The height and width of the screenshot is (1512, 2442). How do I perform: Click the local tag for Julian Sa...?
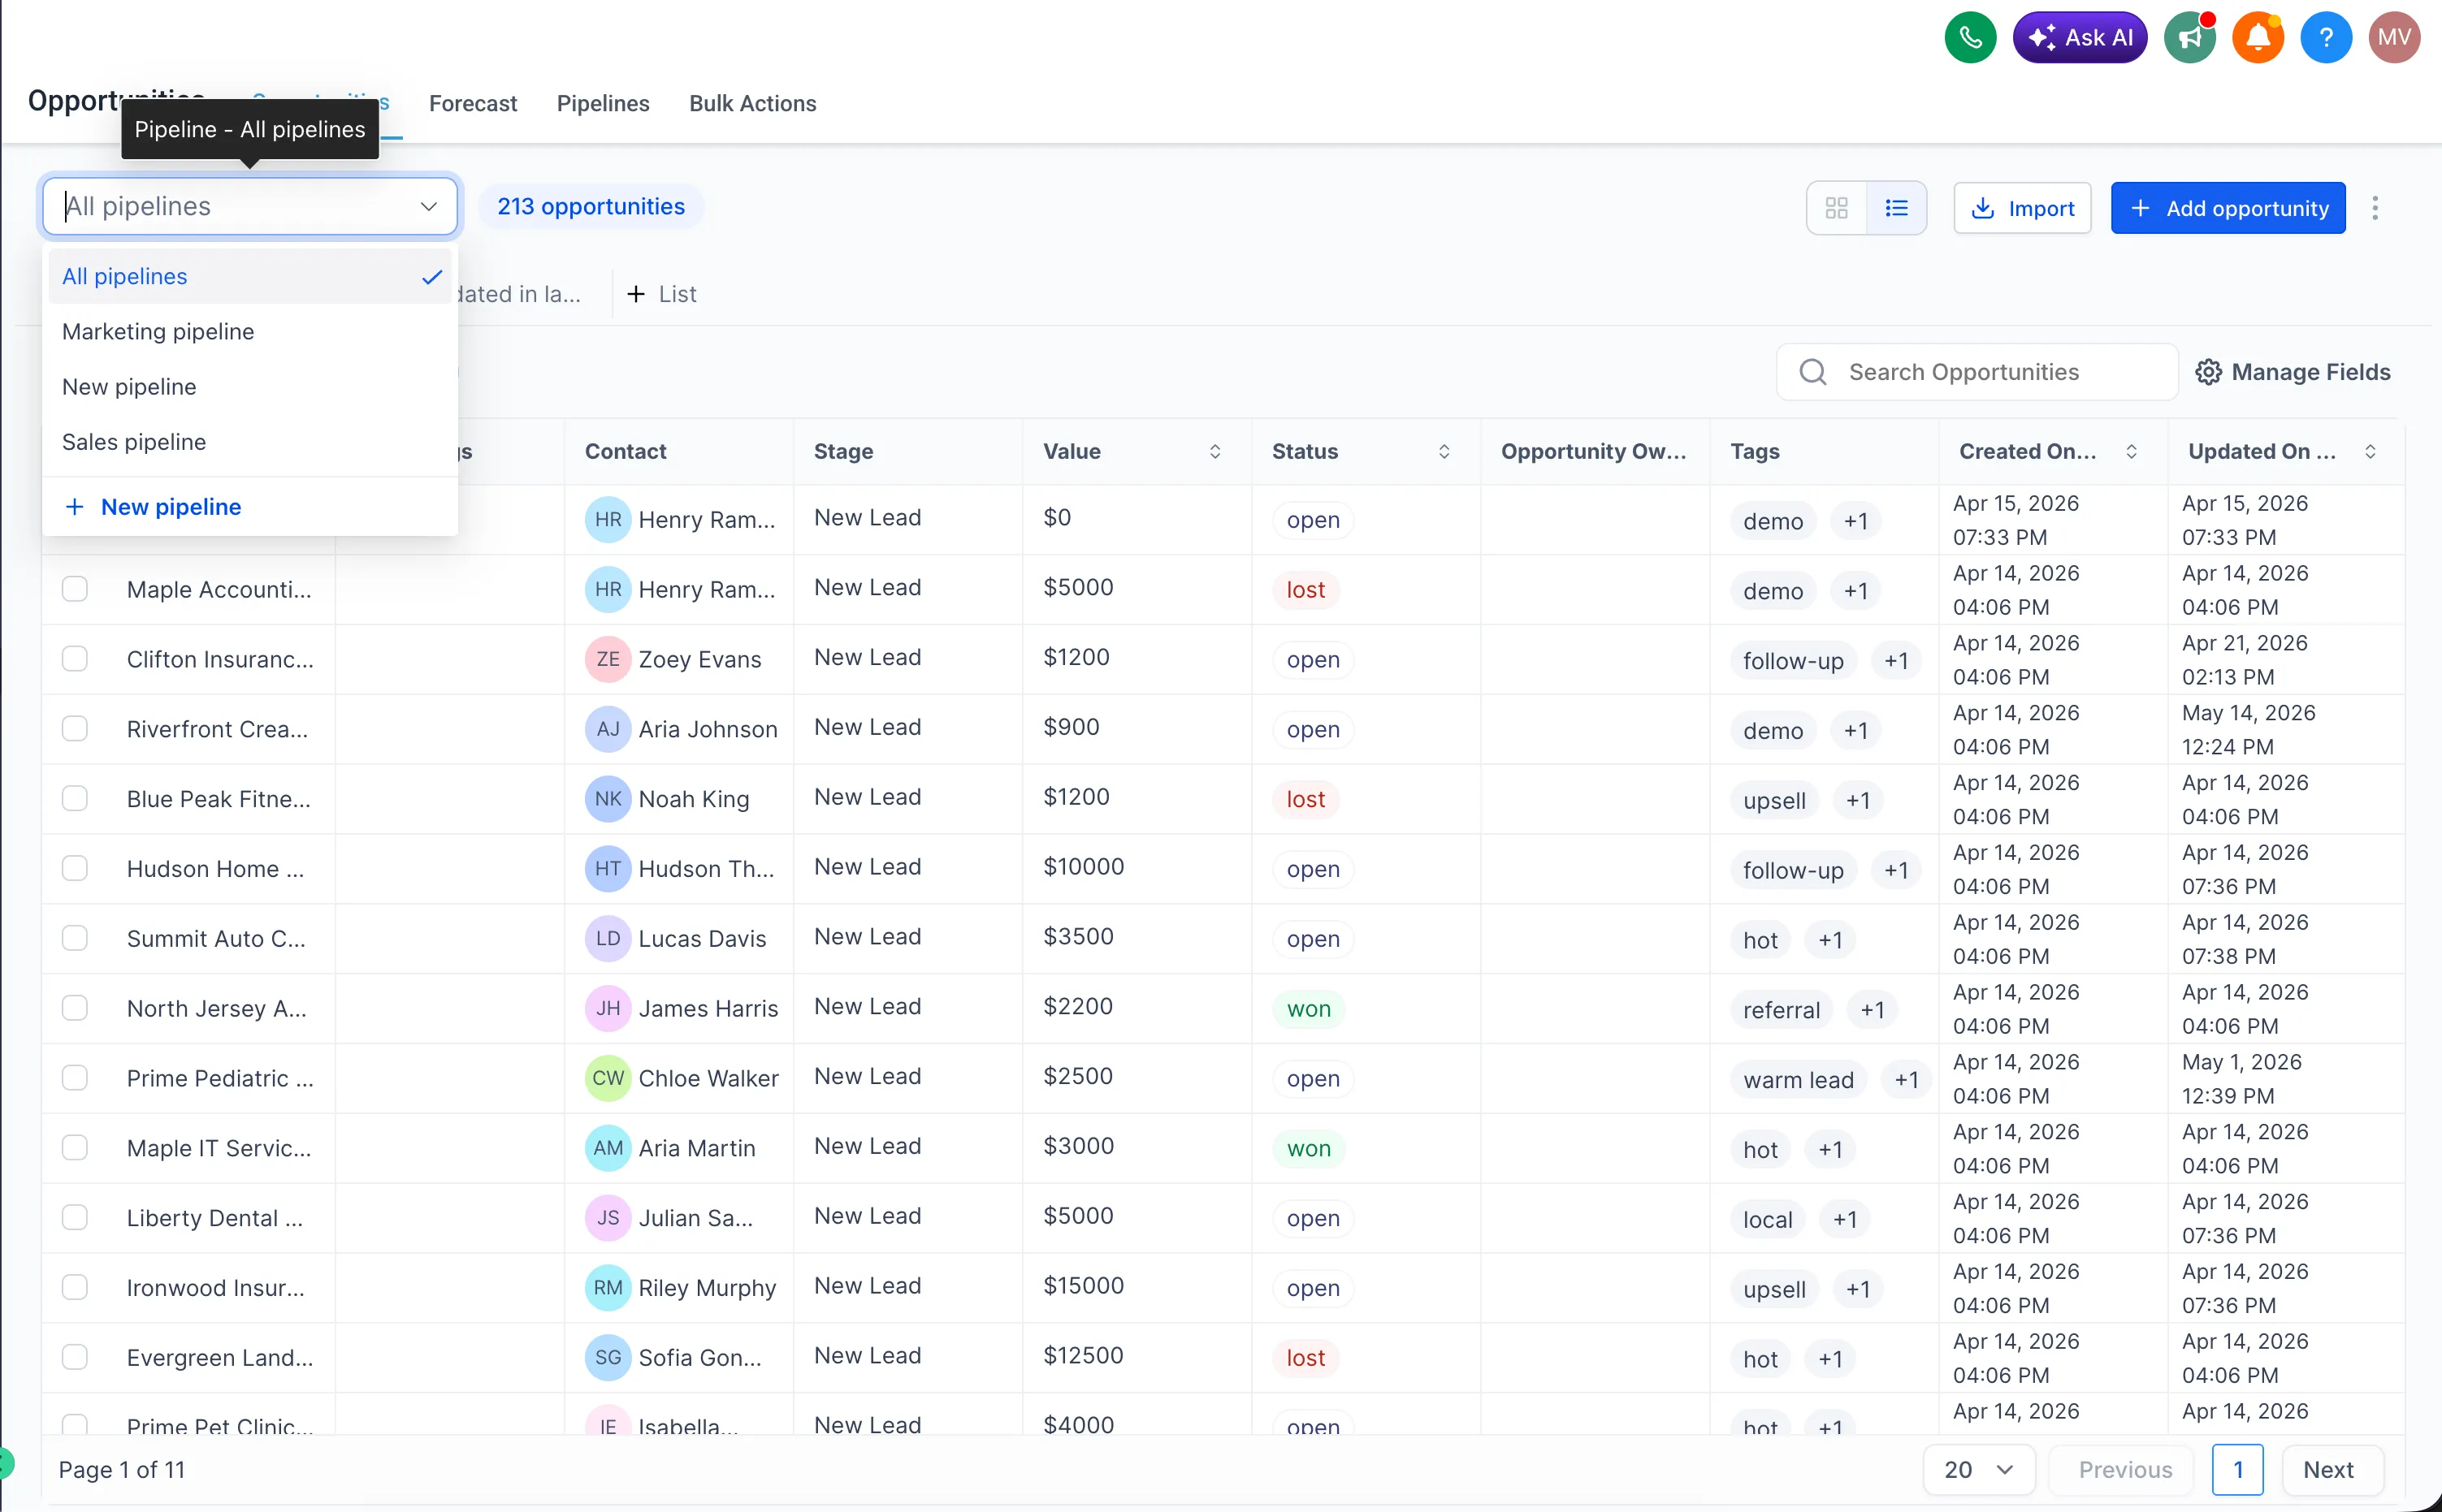(1768, 1219)
